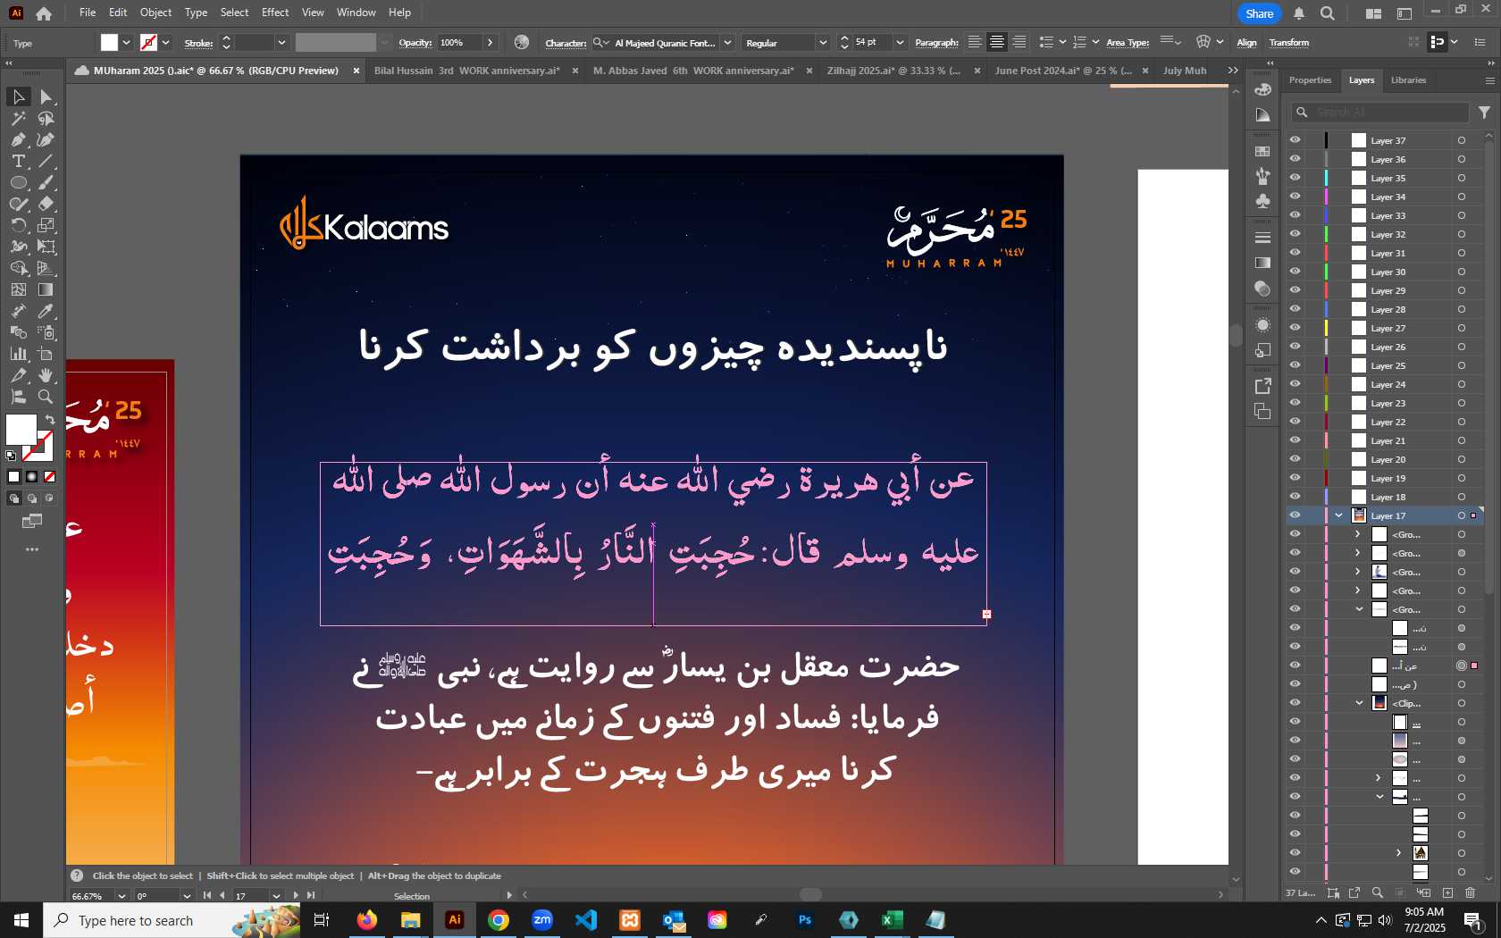The height and width of the screenshot is (938, 1501).
Task: Select the Selection tool arrow
Action: pos(18,96)
